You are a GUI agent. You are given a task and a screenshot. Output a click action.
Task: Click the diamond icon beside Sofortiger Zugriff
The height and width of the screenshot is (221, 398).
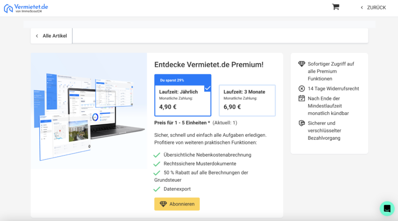point(302,64)
